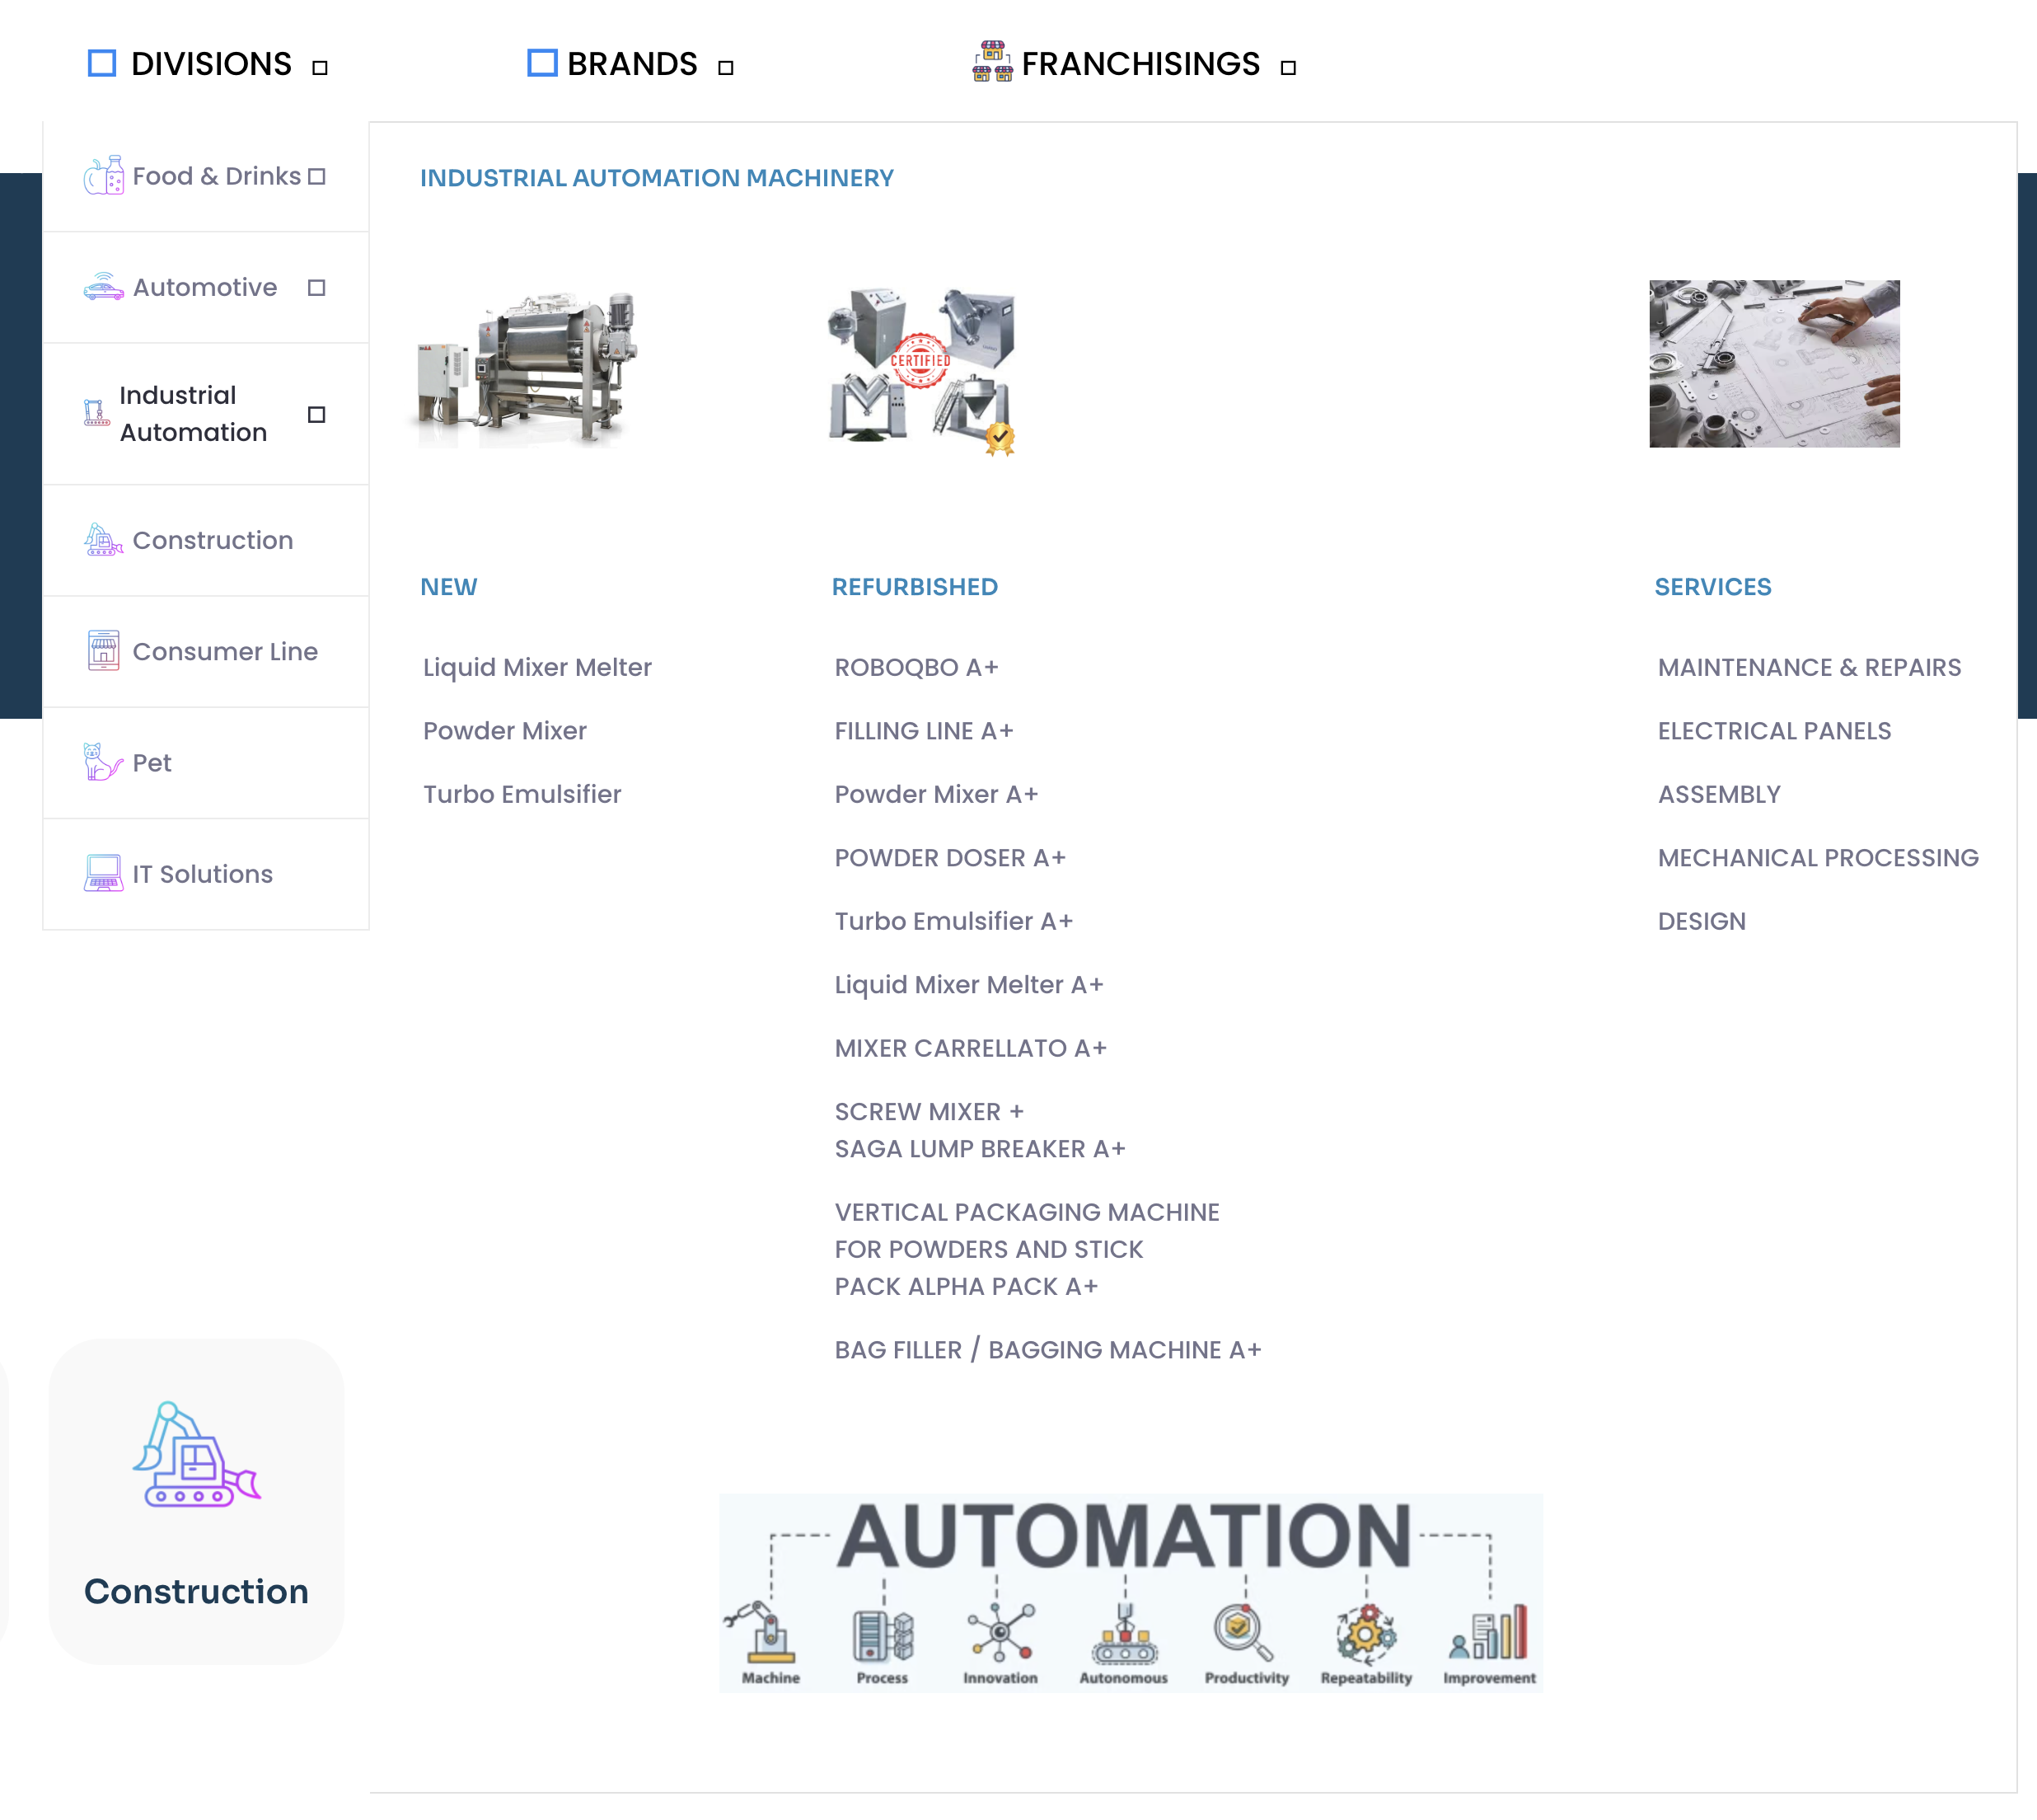This screenshot has height=1820, width=2037.
Task: Expand the Automotive submenu arrow
Action: [x=317, y=288]
